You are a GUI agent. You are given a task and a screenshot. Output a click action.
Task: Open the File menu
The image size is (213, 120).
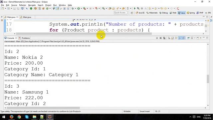[2, 5]
